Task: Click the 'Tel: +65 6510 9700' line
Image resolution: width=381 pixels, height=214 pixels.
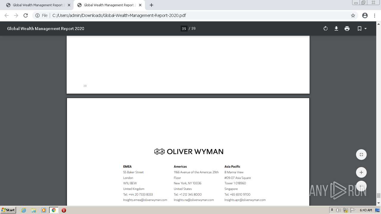Action: coord(238,195)
